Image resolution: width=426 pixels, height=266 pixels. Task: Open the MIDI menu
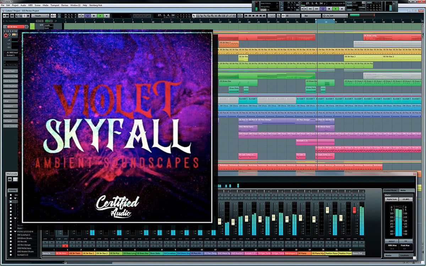pyautogui.click(x=31, y=5)
